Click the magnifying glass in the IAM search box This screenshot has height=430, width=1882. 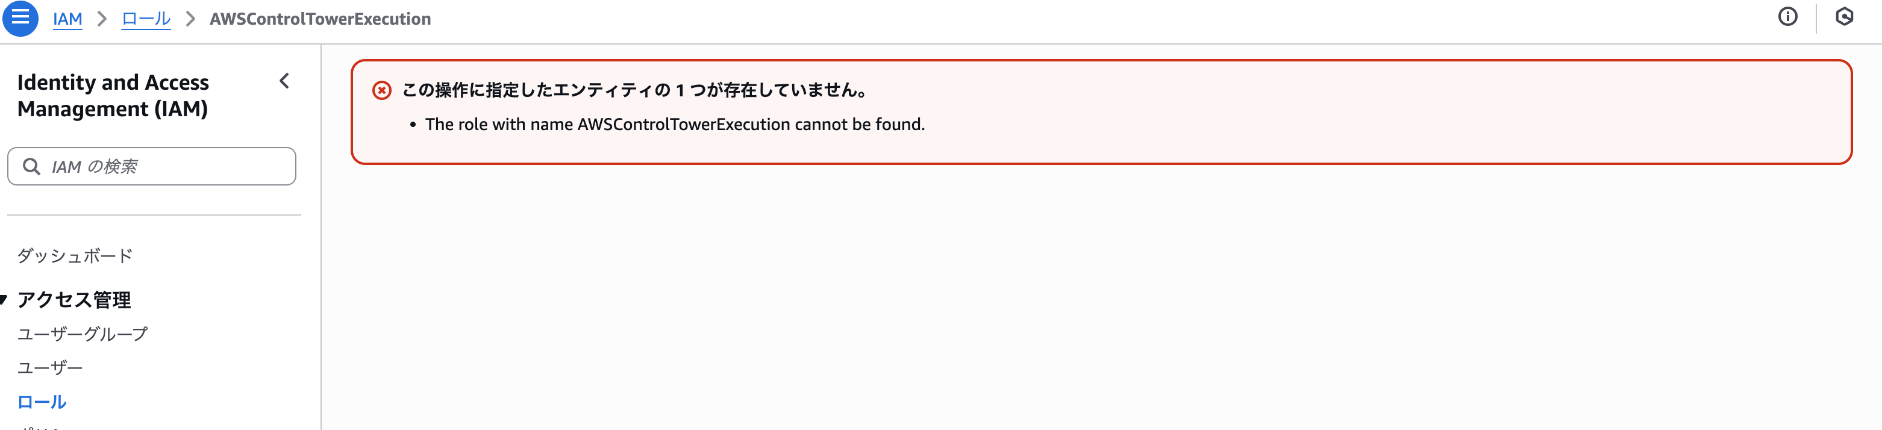point(32,166)
